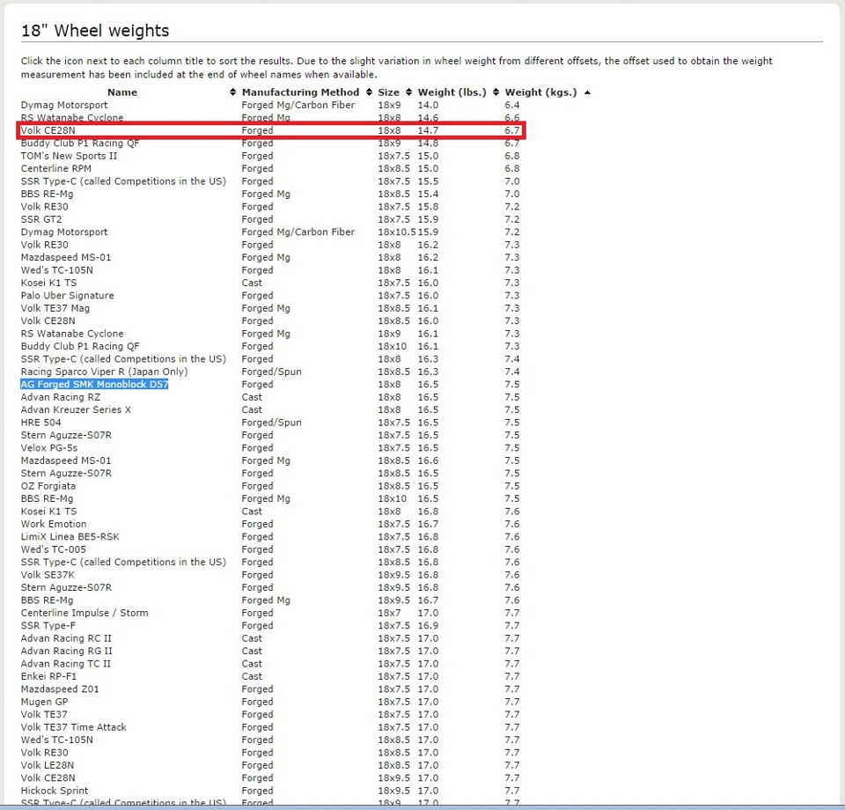The height and width of the screenshot is (810, 845).
Task: Select Advan Racing RG II entry
Action: coord(67,651)
